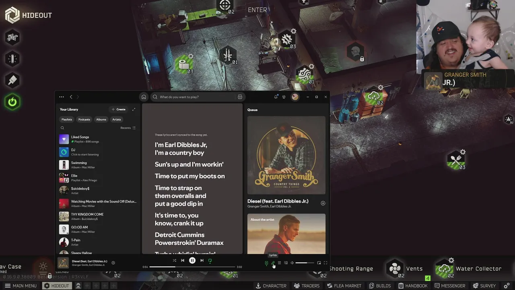Open the HANDBOOK button

[412, 286]
